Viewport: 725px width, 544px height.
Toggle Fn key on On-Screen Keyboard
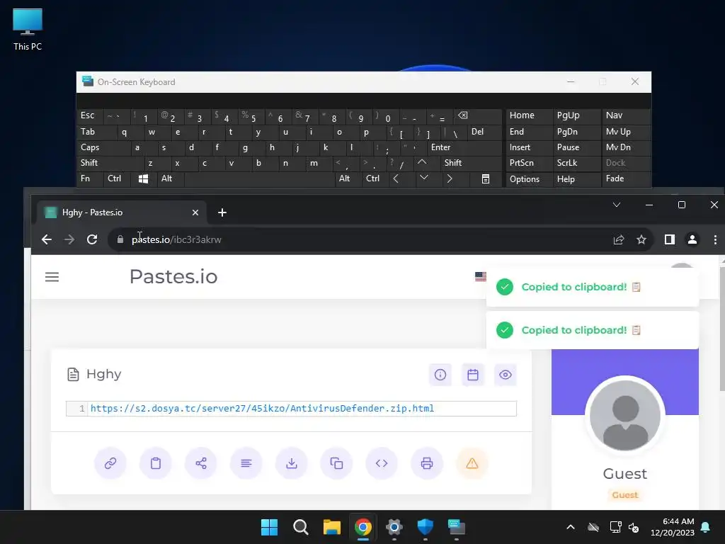[x=90, y=178]
